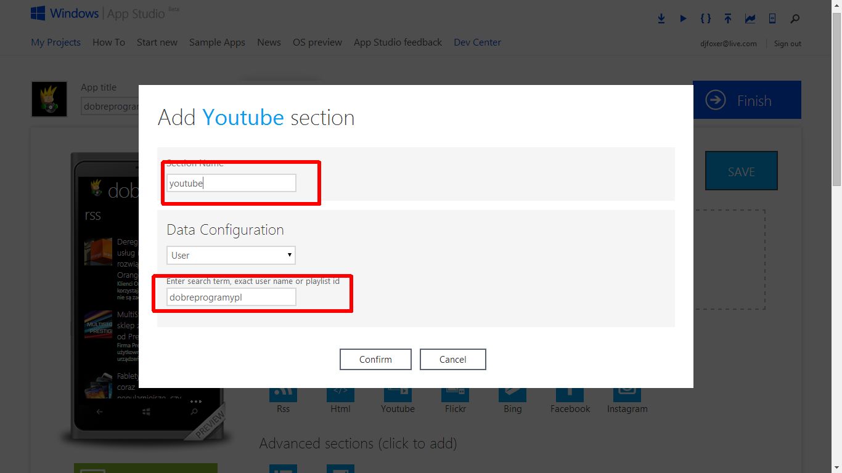Screen dimensions: 842x473
Task: Click the upload arrow icon in header
Action: pyautogui.click(x=728, y=18)
